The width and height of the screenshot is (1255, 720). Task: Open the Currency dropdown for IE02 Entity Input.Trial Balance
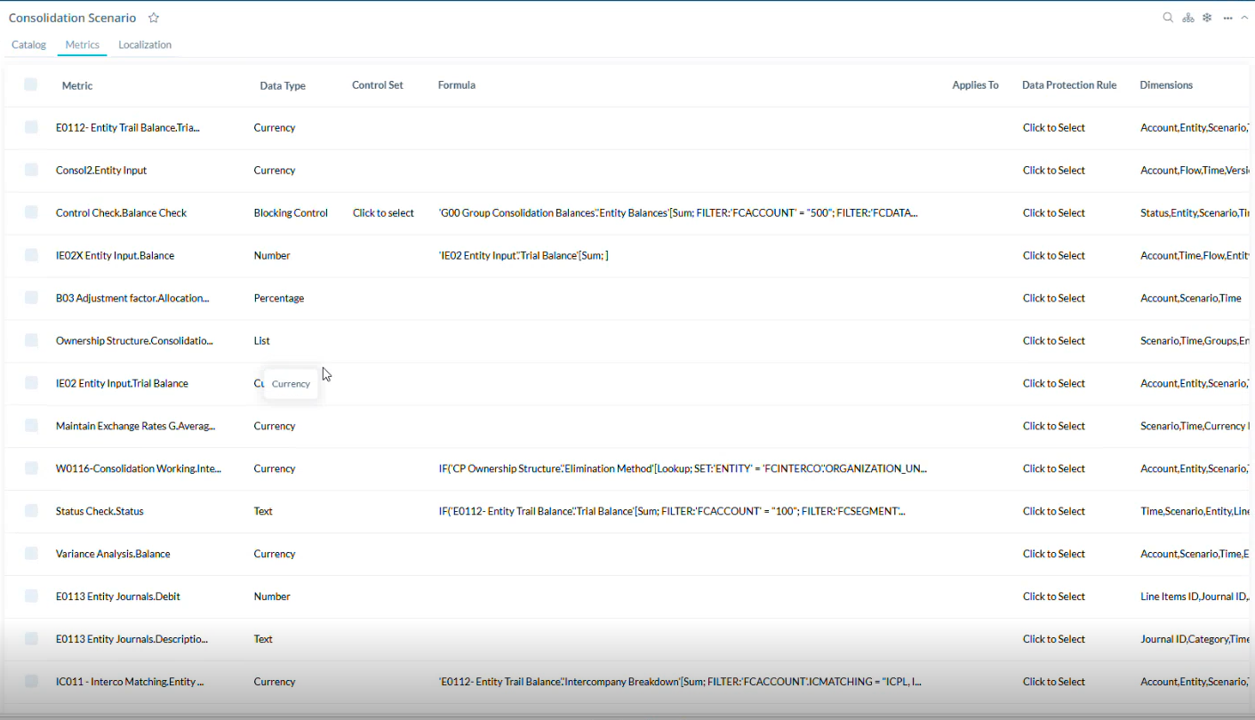click(x=291, y=383)
